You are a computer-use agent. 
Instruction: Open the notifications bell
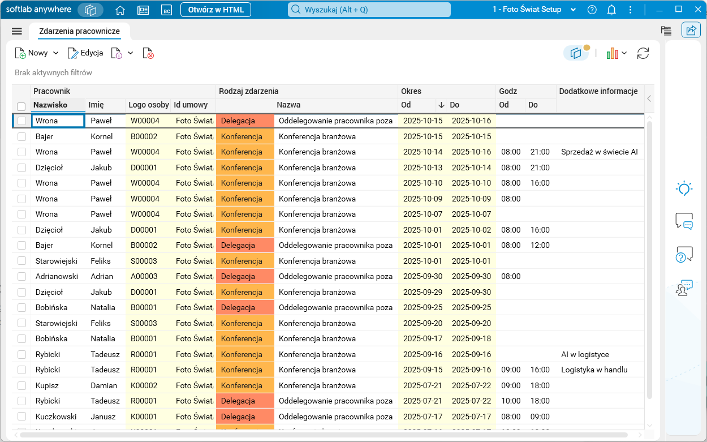(x=611, y=10)
